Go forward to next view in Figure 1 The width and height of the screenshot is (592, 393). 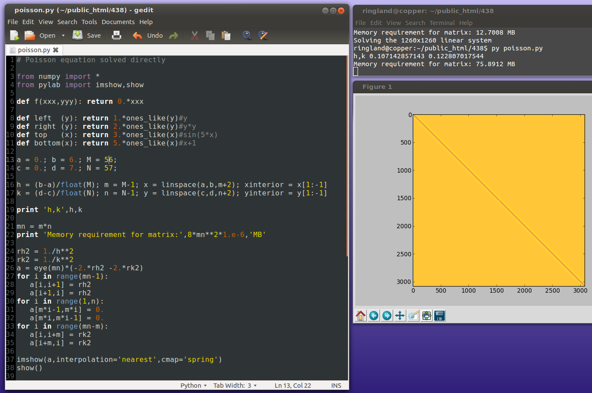(387, 315)
